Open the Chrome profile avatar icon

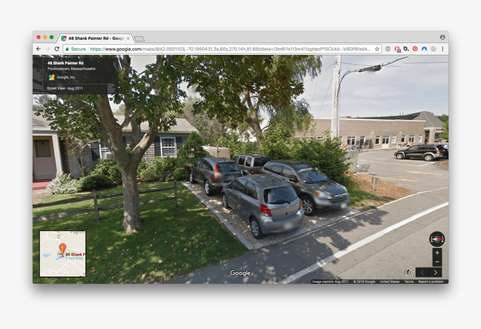[x=442, y=37]
